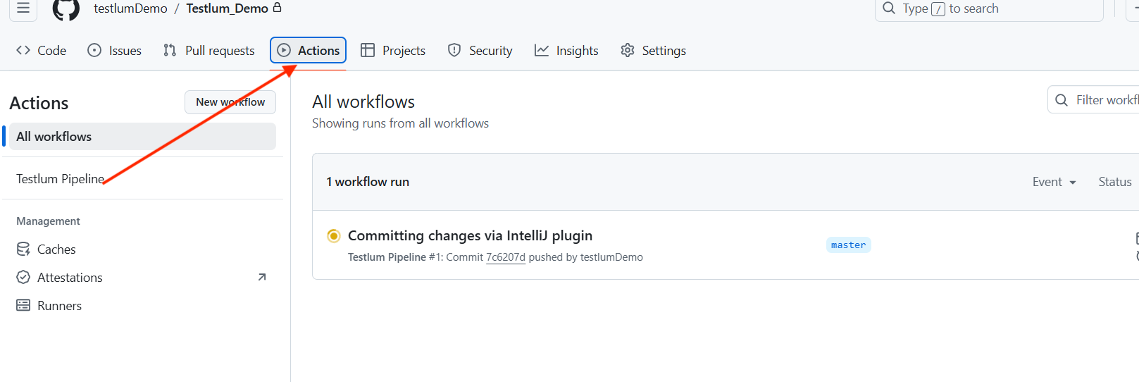Switch to the Projects tab
The image size is (1139, 382).
[x=393, y=51]
